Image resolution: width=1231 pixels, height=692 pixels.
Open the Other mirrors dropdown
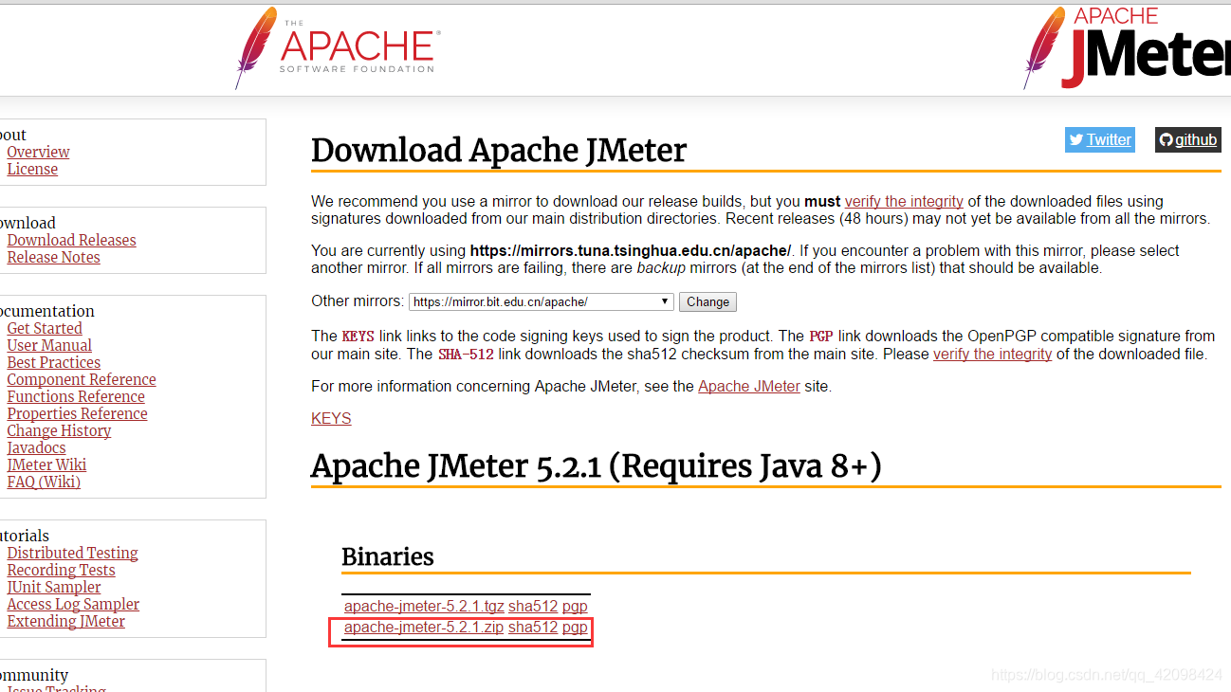point(542,301)
